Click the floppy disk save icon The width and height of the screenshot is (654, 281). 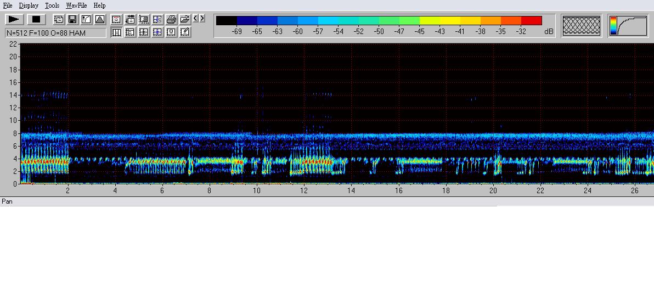click(72, 19)
